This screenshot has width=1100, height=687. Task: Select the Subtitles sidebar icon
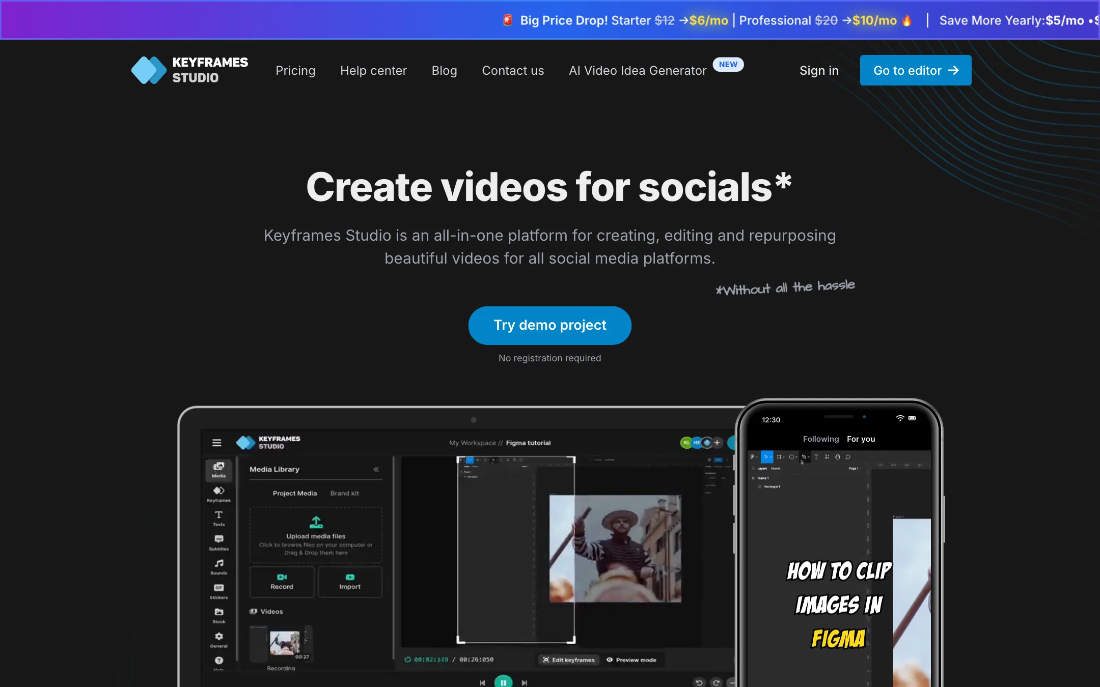tap(219, 543)
